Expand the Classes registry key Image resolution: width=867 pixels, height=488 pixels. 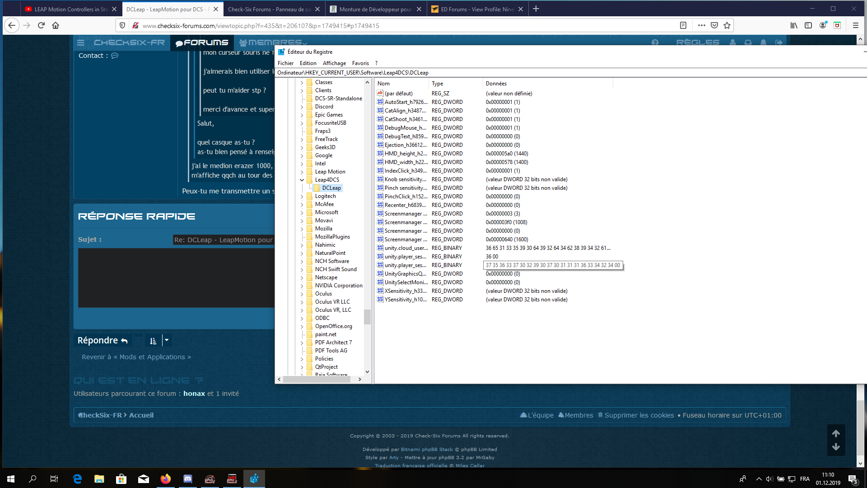click(302, 82)
